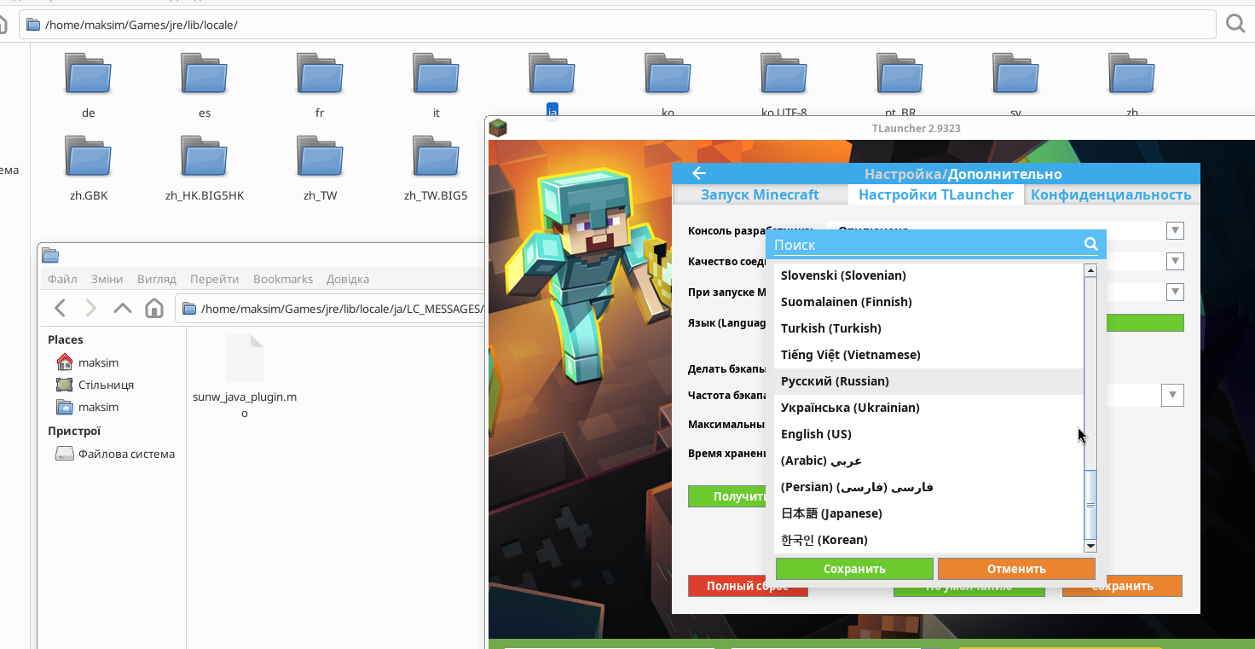Open the Bookmarks menu
1255x649 pixels.
pos(283,279)
